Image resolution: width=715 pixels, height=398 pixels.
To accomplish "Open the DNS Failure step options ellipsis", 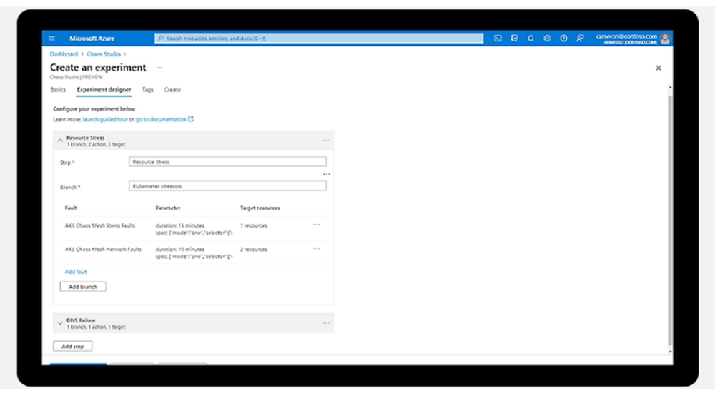I will coord(327,323).
